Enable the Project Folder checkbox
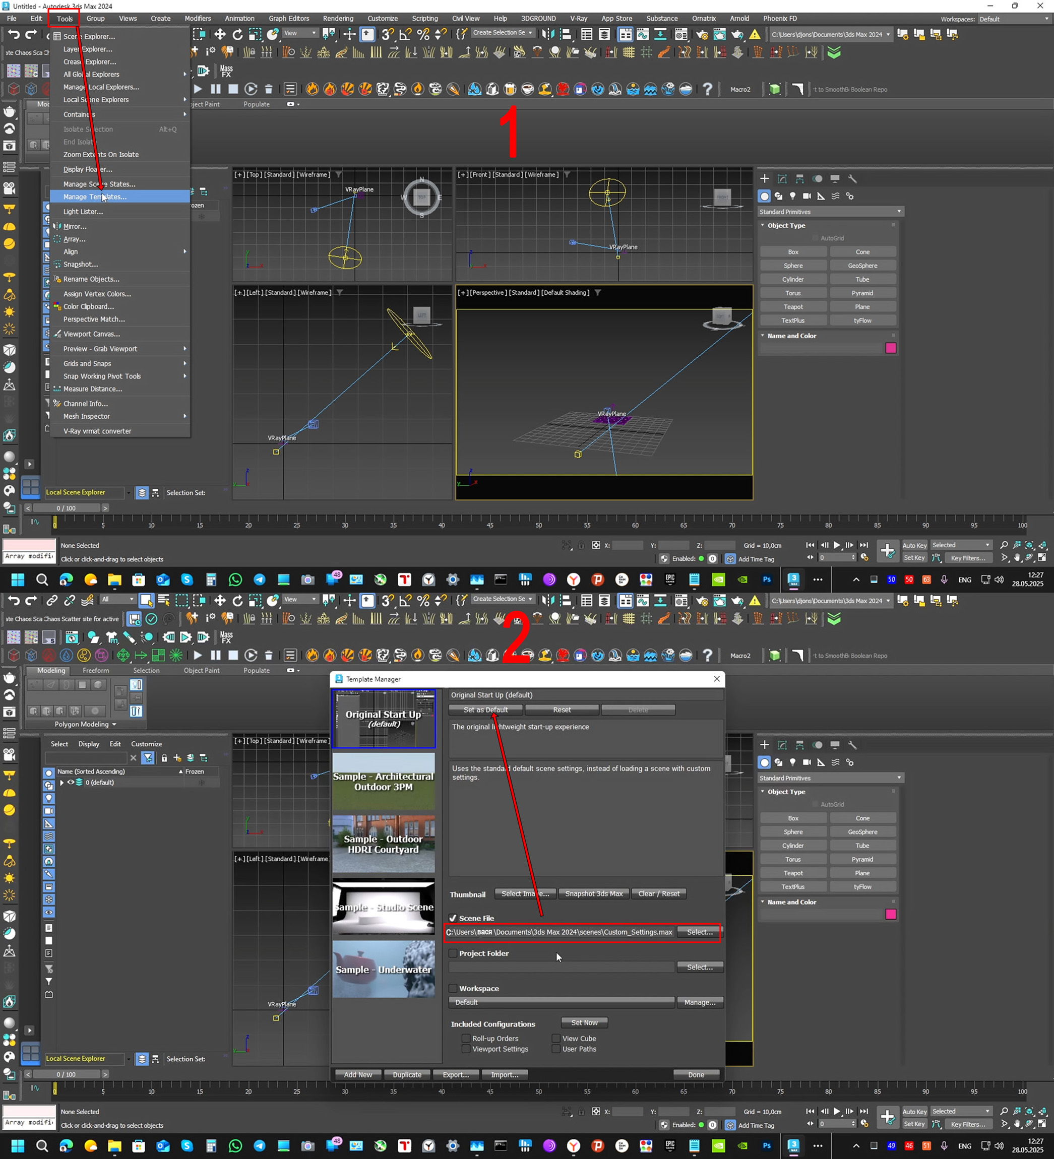This screenshot has height=1159, width=1054. pyautogui.click(x=453, y=953)
